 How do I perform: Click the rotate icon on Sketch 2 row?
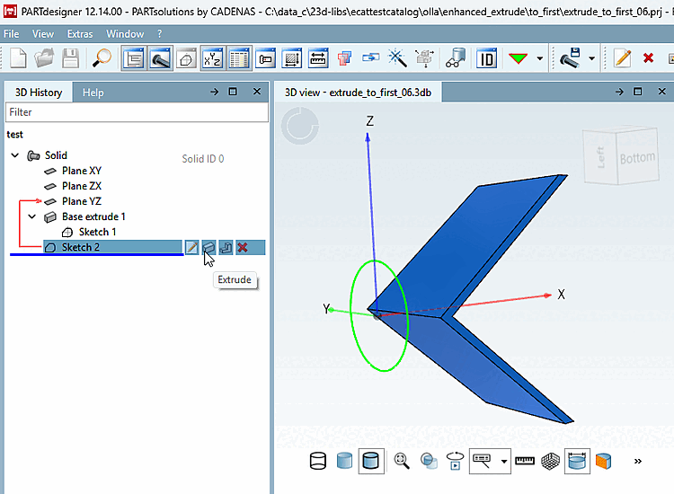[226, 247]
